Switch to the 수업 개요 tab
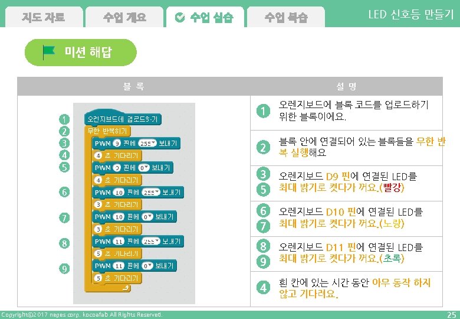Image resolution: width=460 pixels, height=319 pixels. 124,17
